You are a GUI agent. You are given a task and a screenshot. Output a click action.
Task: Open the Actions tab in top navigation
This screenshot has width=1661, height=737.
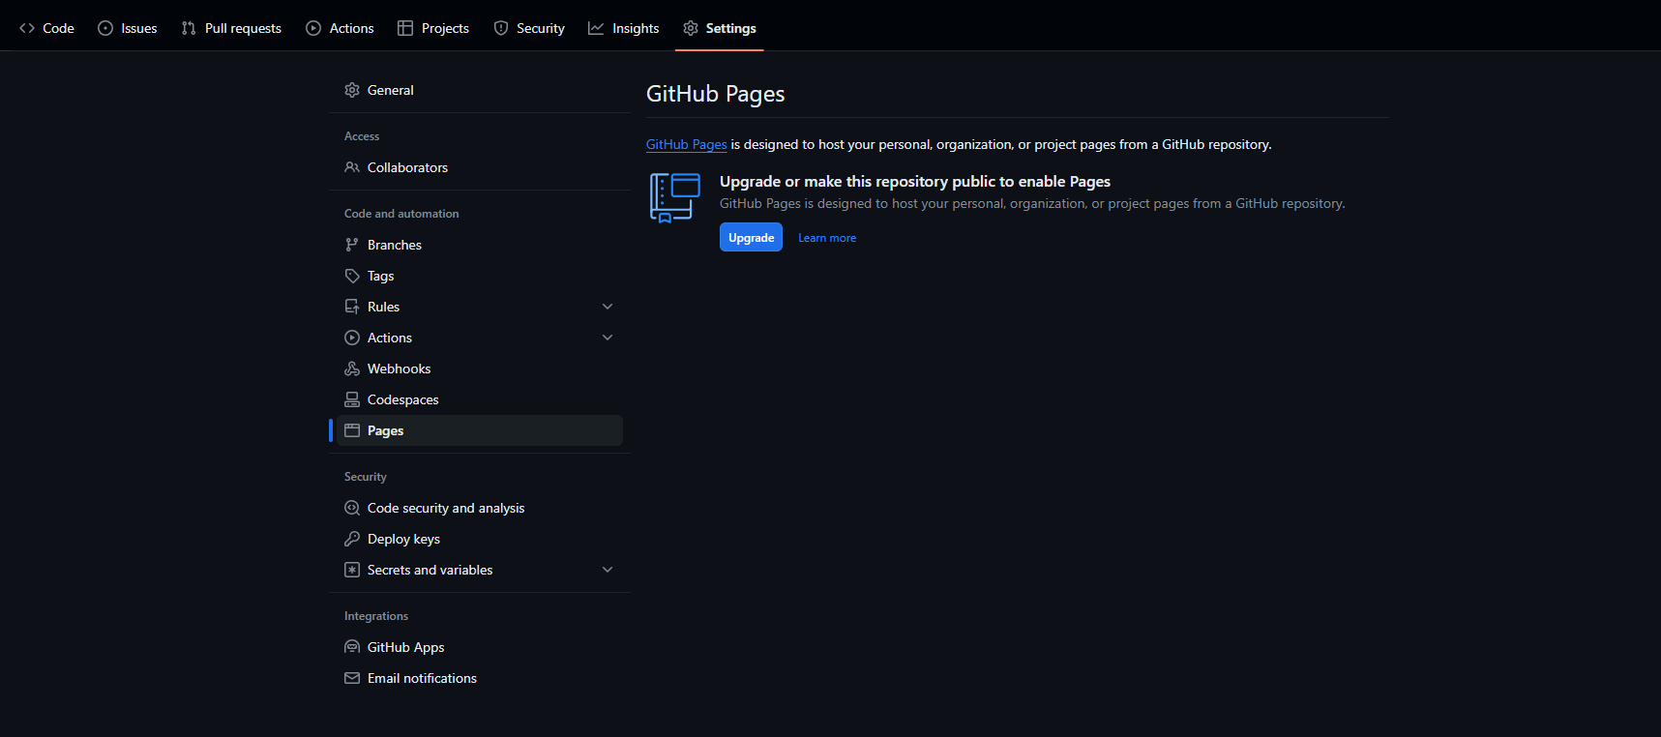pos(340,28)
